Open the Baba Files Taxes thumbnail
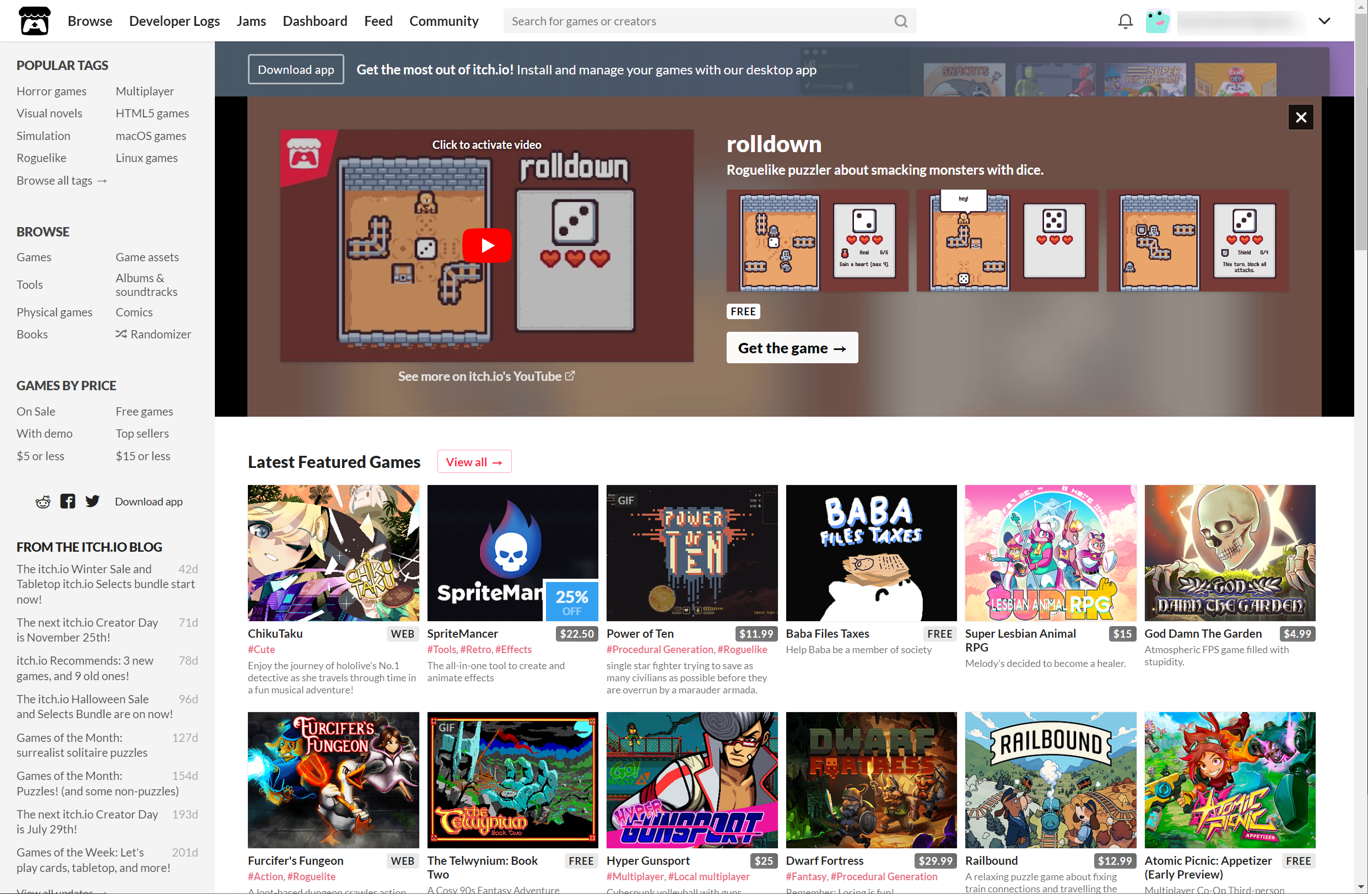Screen dimensions: 1368x894 (871, 552)
